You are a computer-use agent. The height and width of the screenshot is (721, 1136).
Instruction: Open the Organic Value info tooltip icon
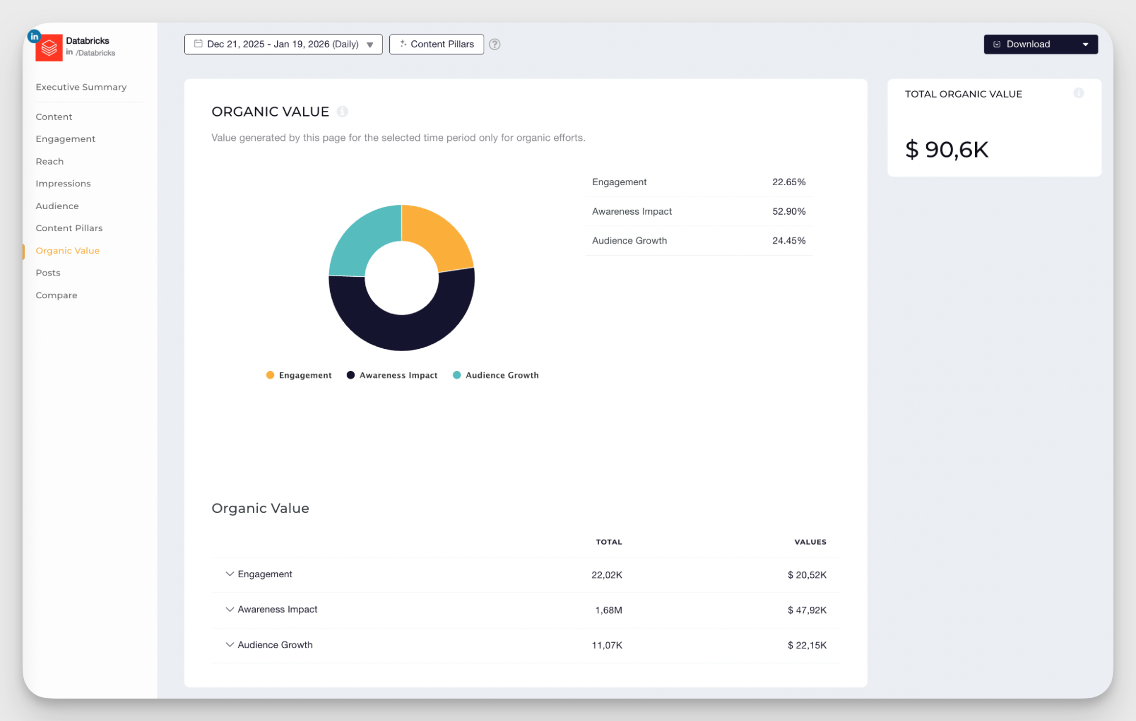coord(342,111)
